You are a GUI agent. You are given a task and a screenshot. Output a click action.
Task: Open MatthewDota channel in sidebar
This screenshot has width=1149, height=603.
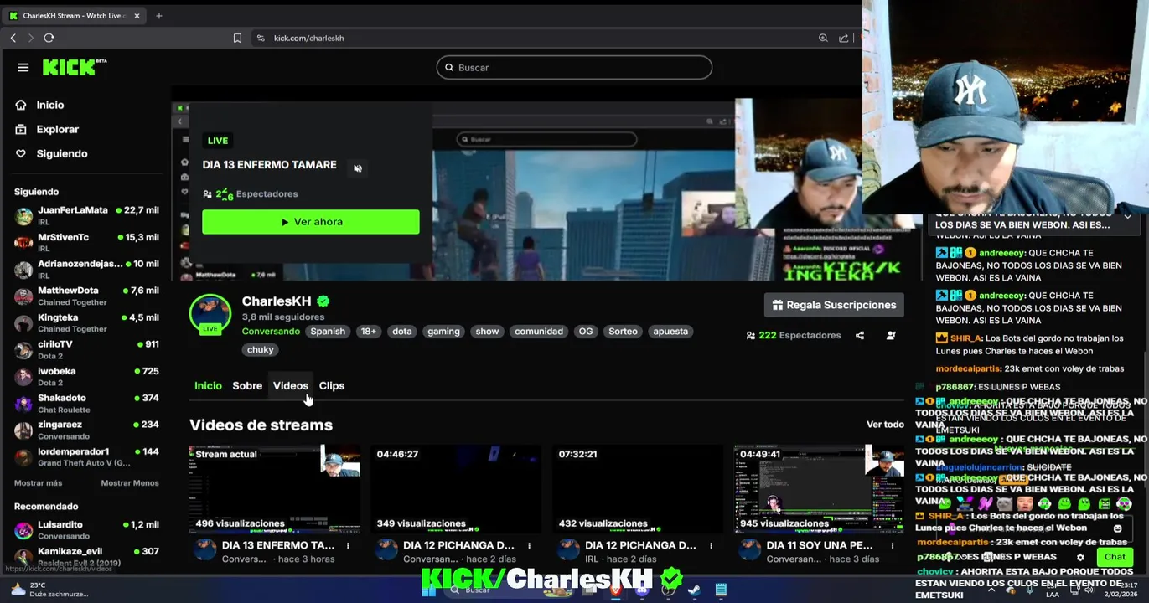(86, 296)
